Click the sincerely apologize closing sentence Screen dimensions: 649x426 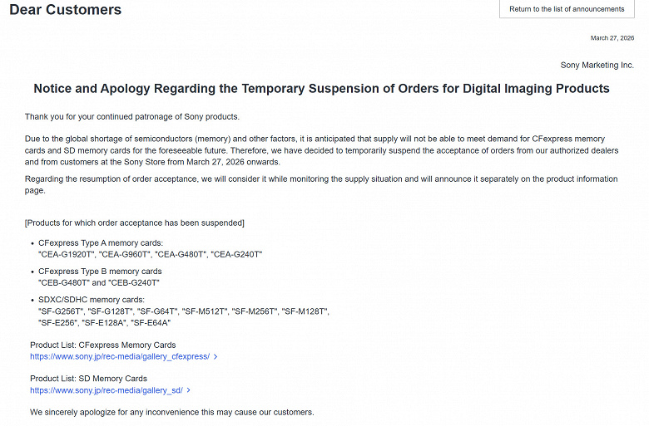172,412
